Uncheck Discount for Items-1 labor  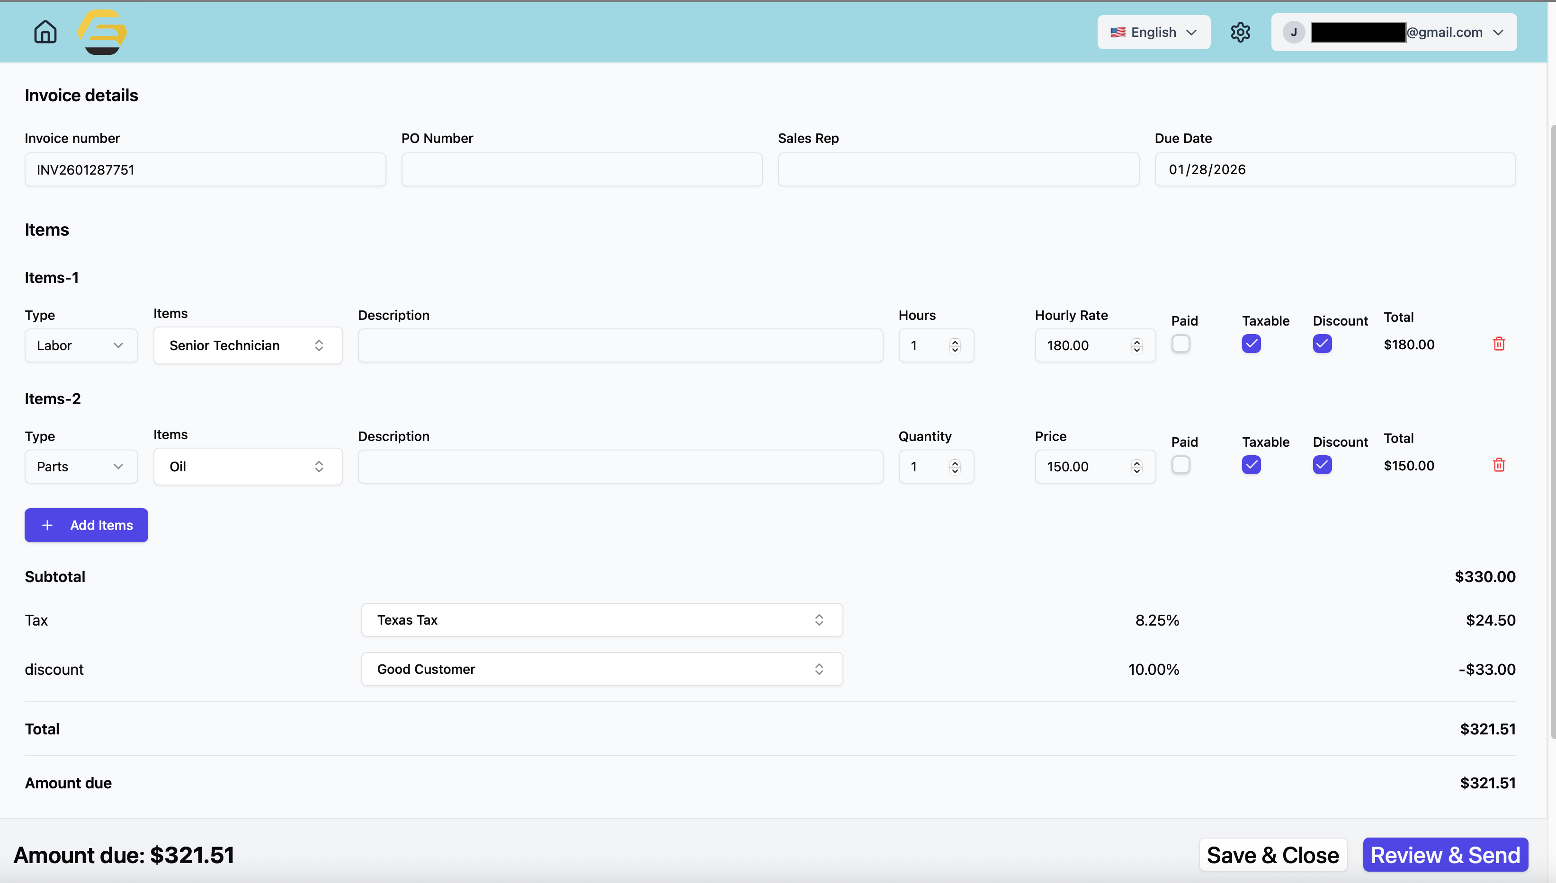[x=1322, y=344]
